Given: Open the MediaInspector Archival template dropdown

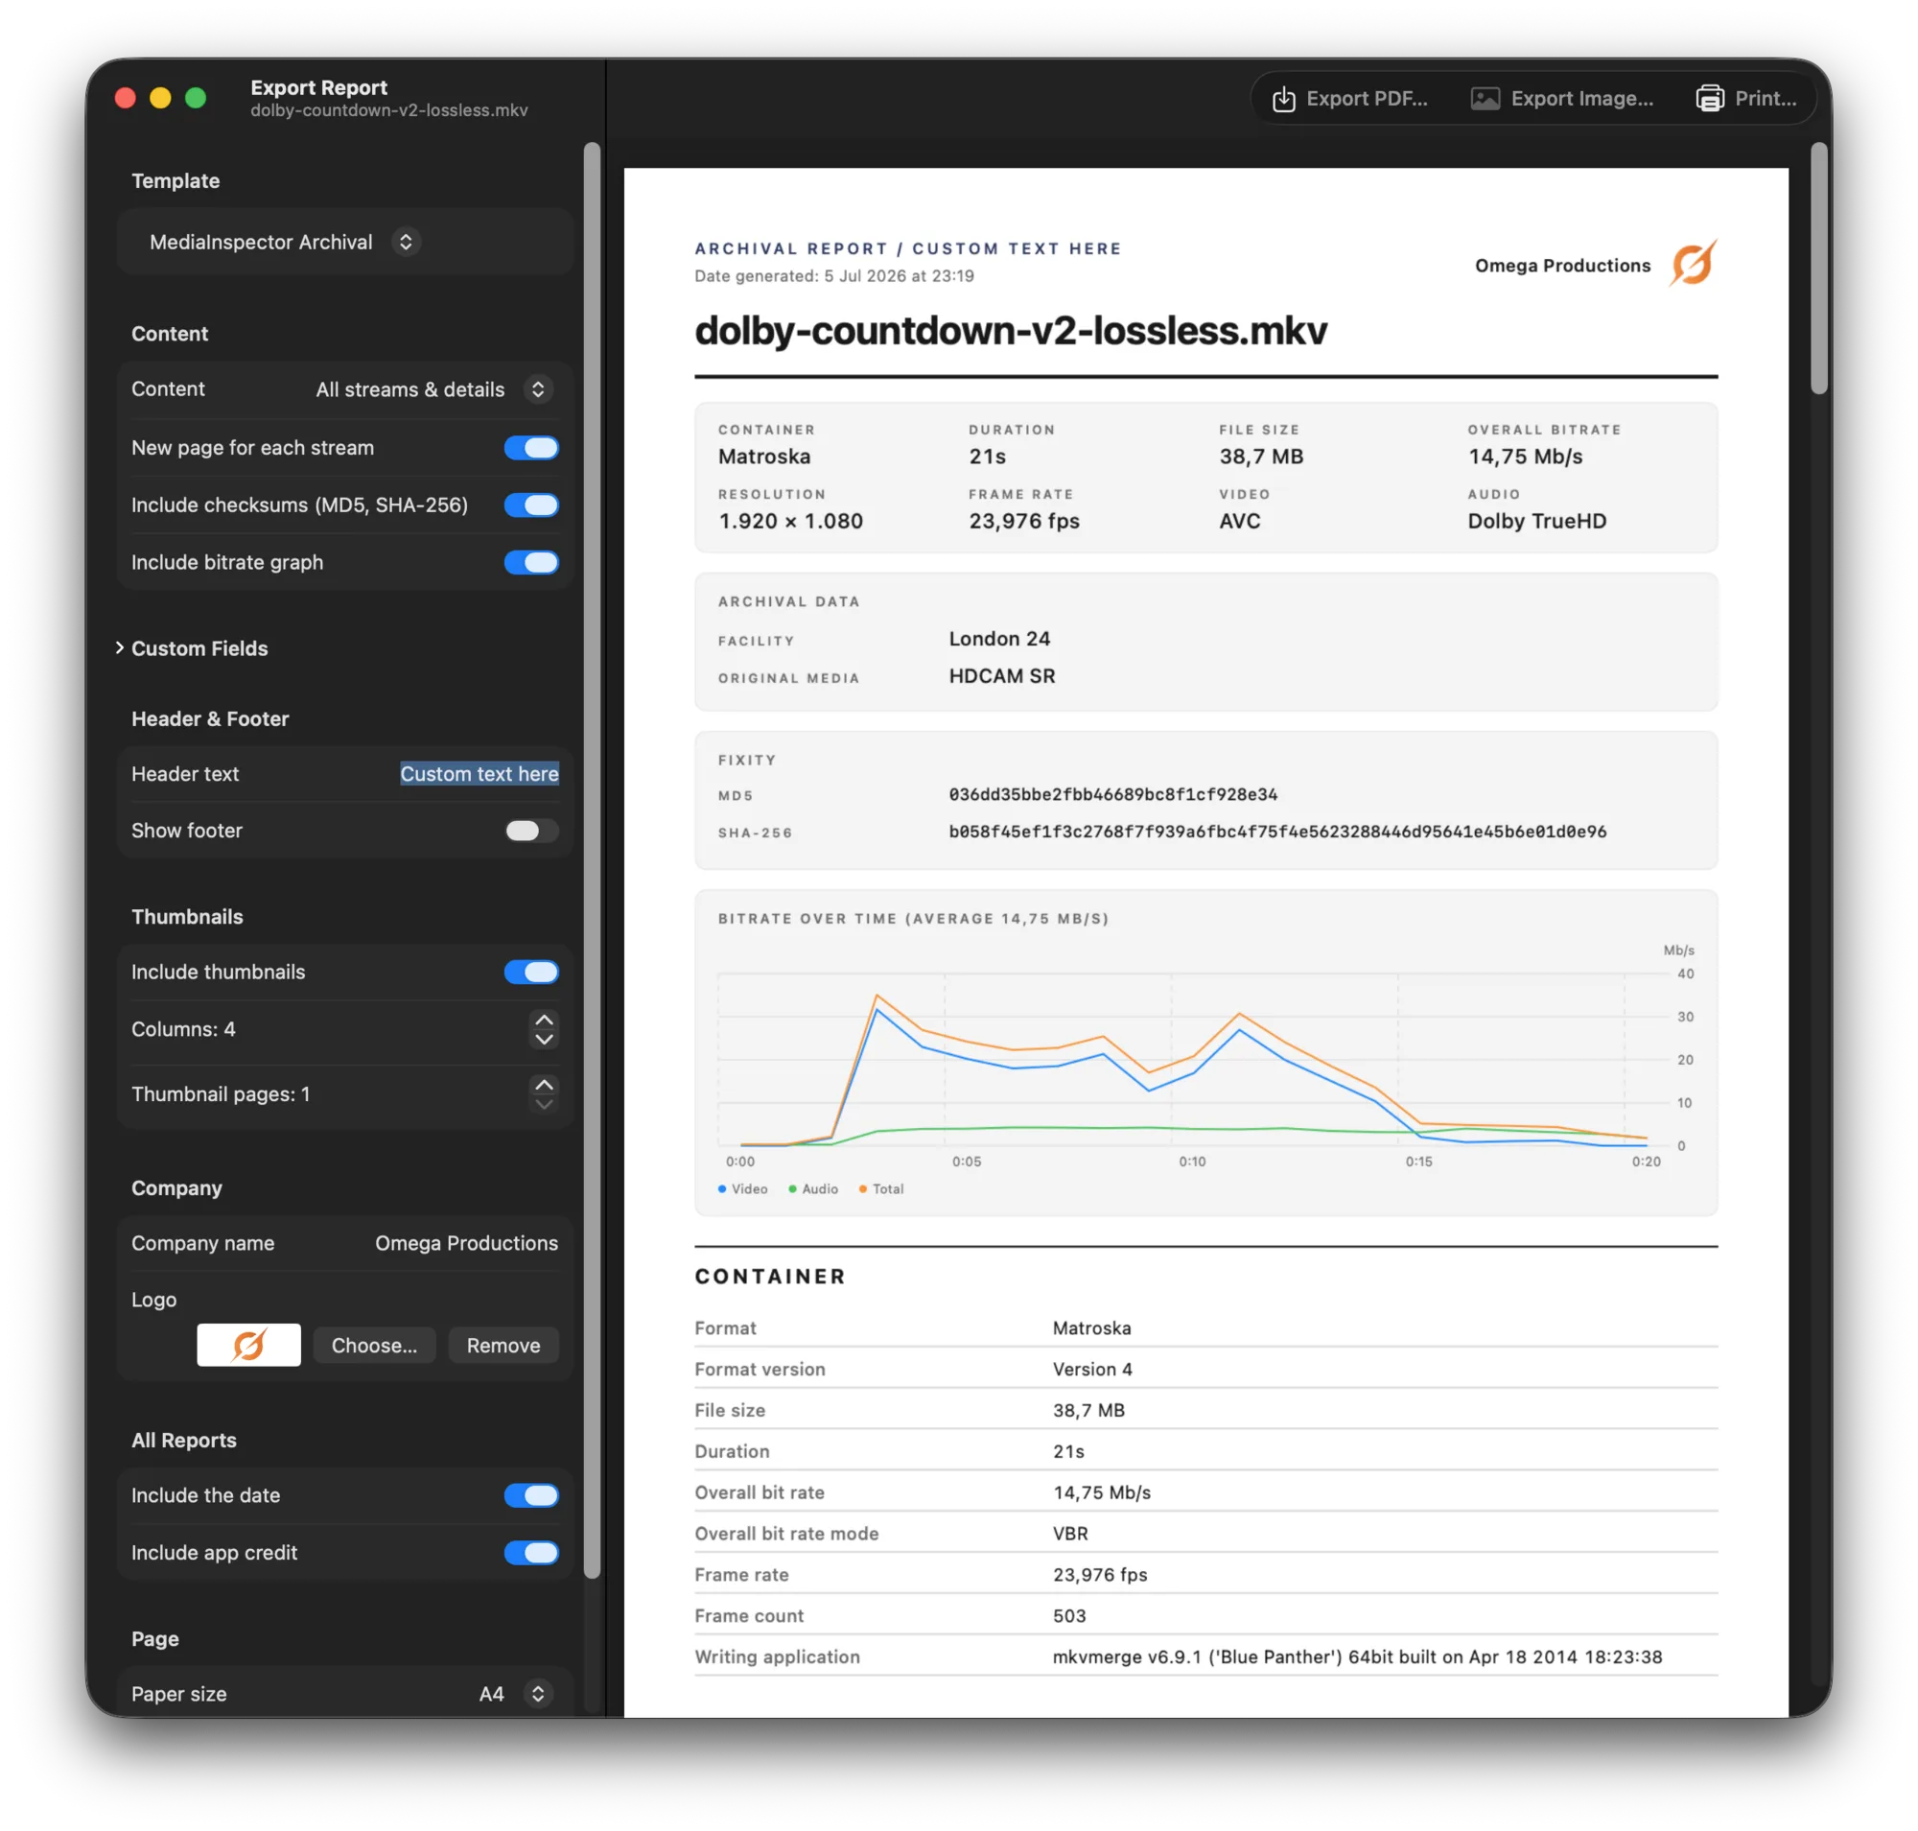Looking at the screenshot, I should pyautogui.click(x=284, y=242).
